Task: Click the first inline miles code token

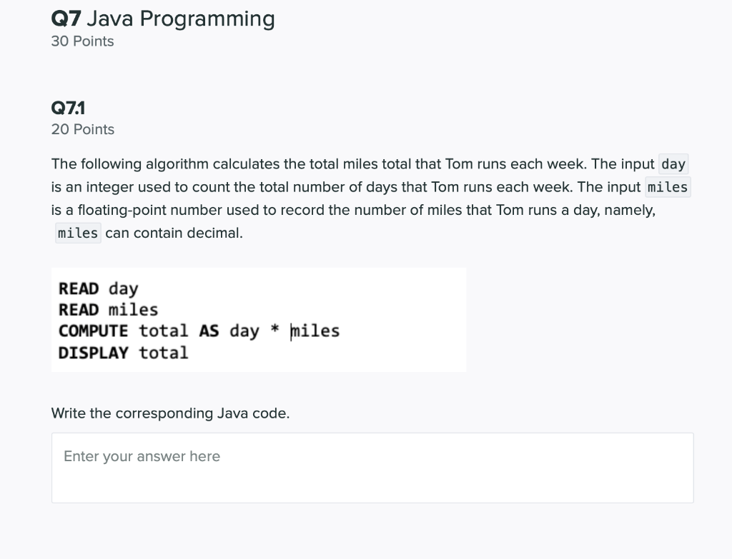Action: (667, 187)
